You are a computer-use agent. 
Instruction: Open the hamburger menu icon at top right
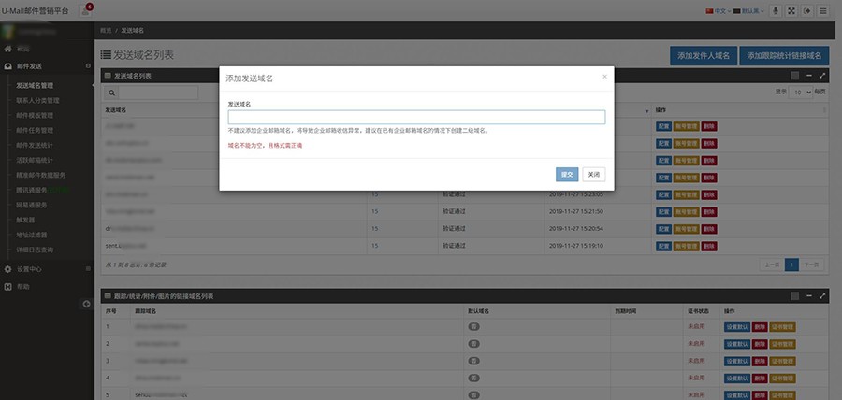(x=822, y=10)
